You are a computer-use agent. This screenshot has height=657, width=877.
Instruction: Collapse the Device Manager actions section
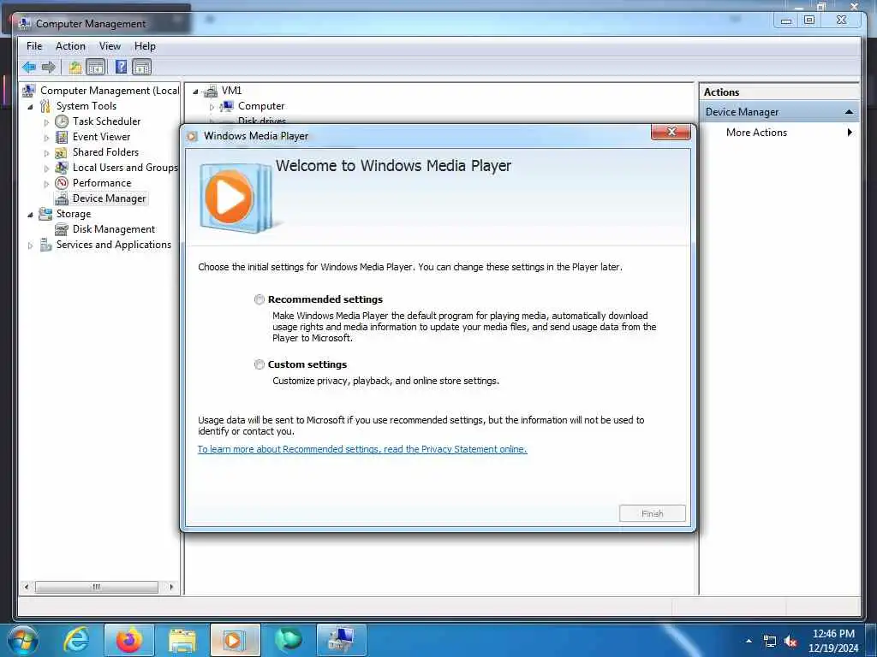click(x=849, y=112)
